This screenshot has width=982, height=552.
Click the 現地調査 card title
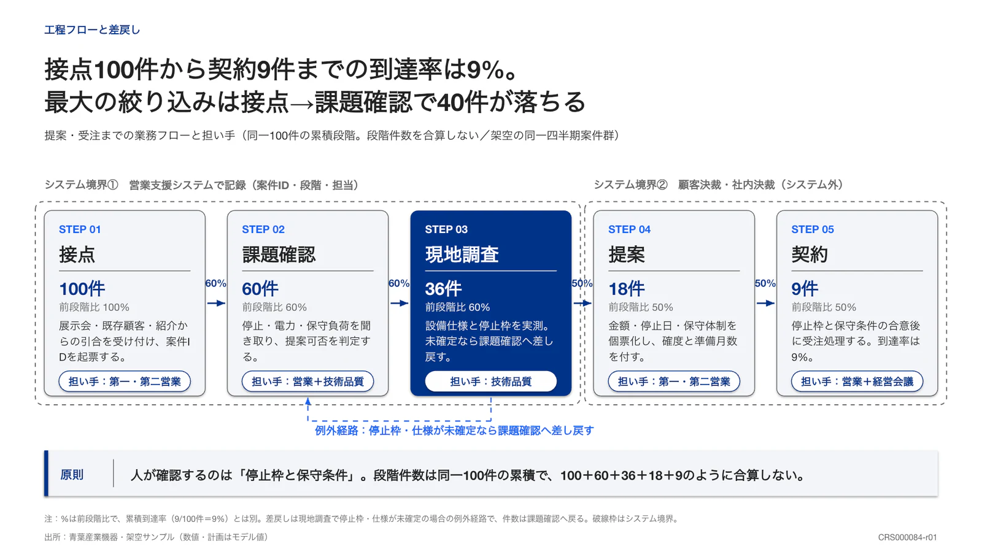tap(462, 255)
